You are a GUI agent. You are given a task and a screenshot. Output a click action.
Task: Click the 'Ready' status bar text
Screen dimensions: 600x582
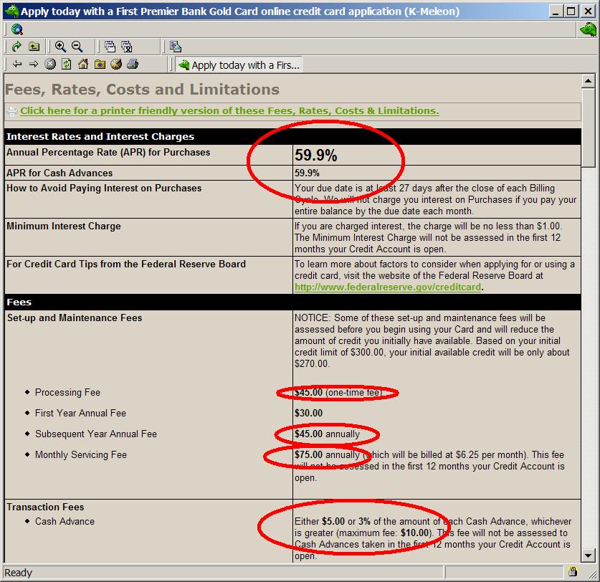pos(19,573)
